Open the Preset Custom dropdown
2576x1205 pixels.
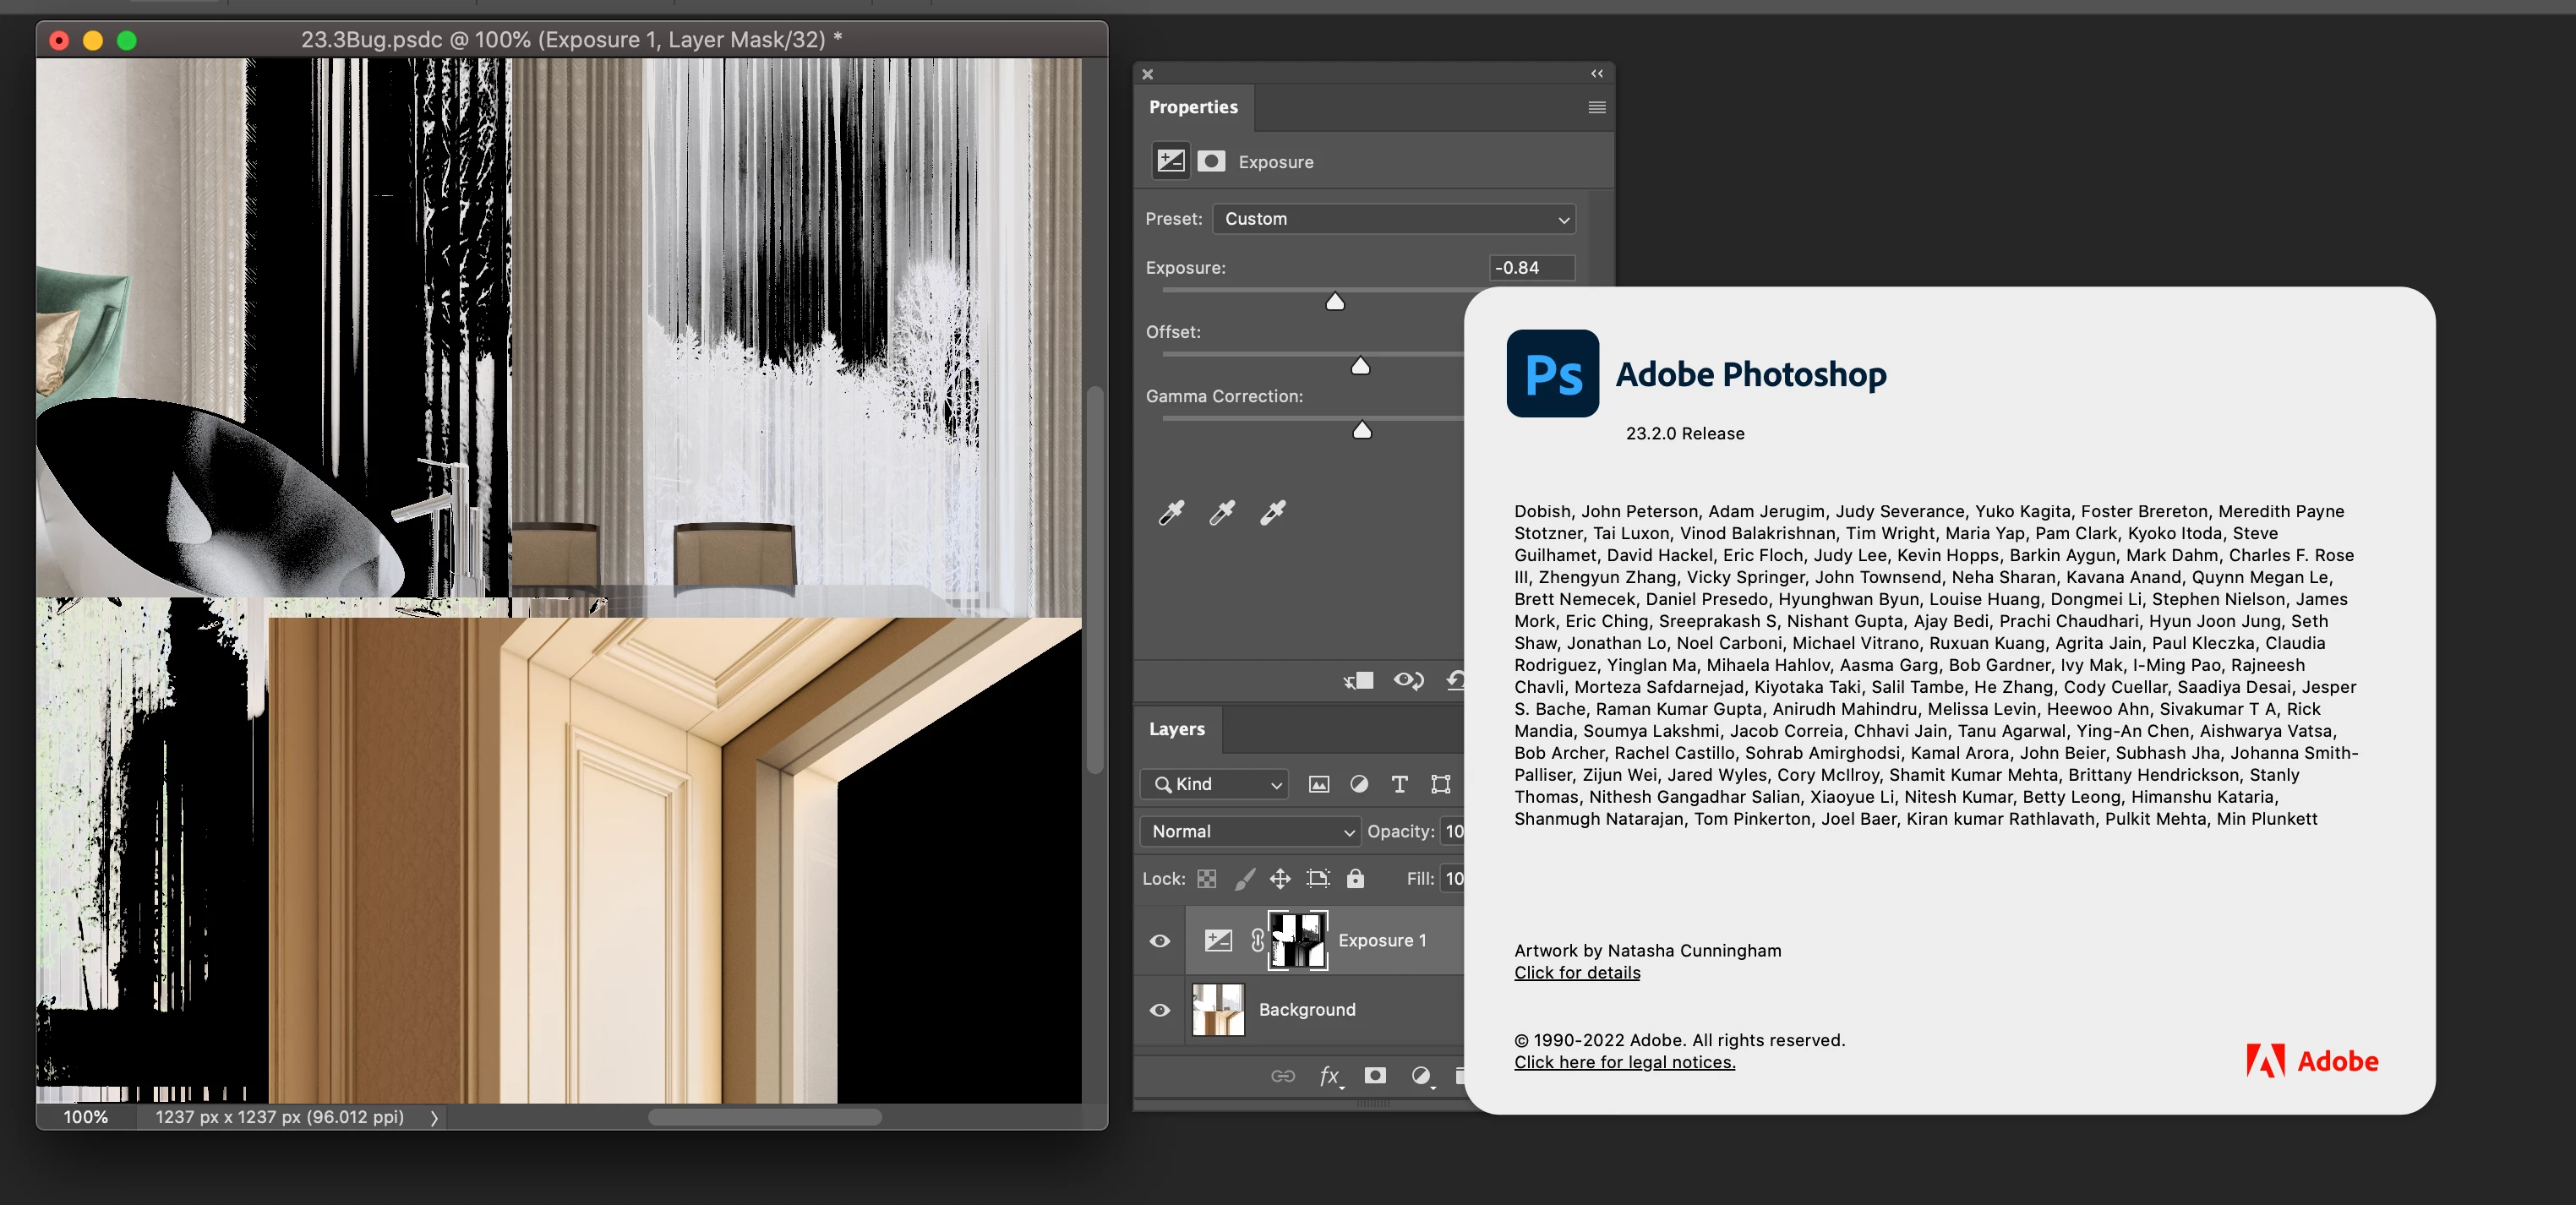[1393, 219]
